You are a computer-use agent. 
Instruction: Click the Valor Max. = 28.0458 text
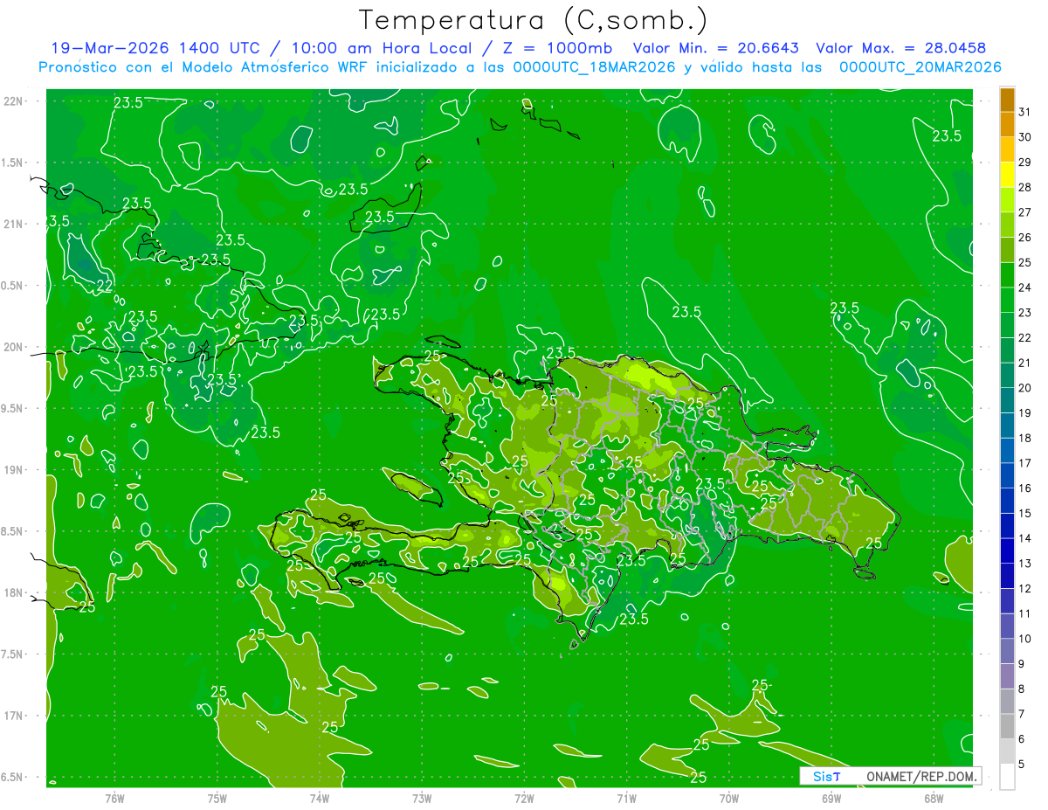coord(900,48)
